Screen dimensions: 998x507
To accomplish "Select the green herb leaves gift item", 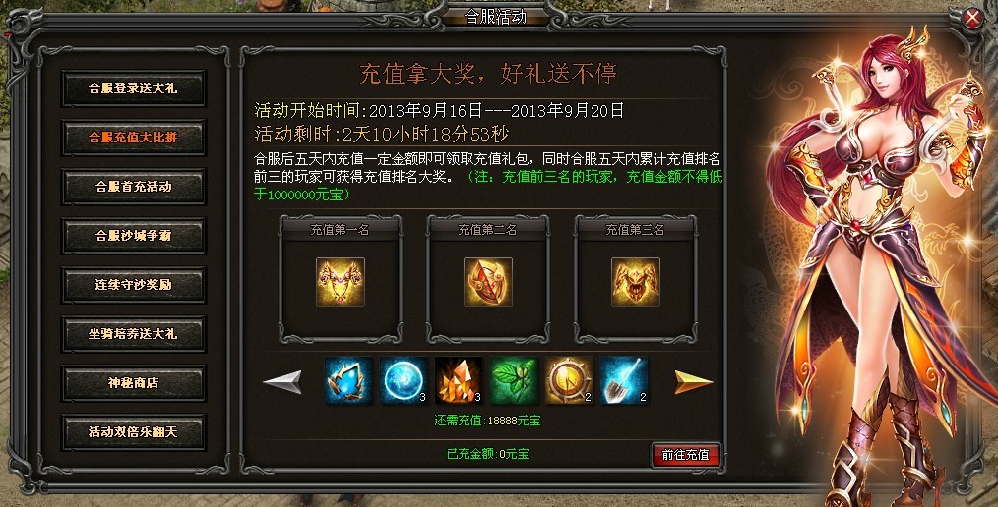I will click(515, 380).
